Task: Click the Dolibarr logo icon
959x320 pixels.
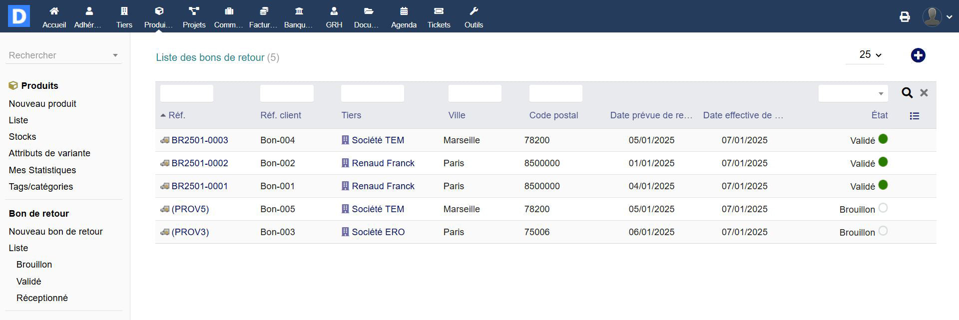Action: [x=19, y=16]
